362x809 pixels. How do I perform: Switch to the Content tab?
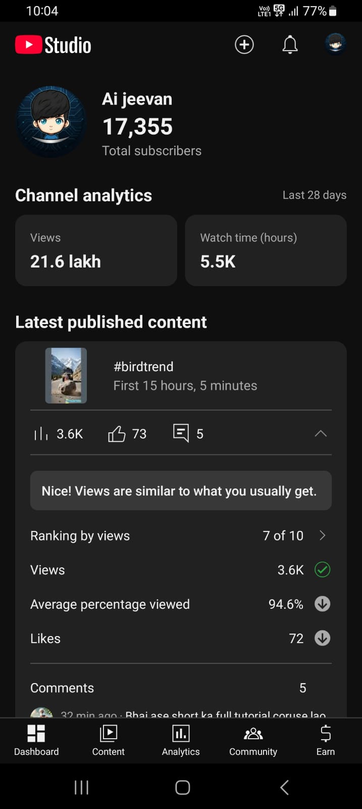(x=108, y=740)
